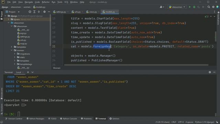The image size is (220, 124).
Task: Open TODO tool window
Action: pyautogui.click(x=52, y=118)
